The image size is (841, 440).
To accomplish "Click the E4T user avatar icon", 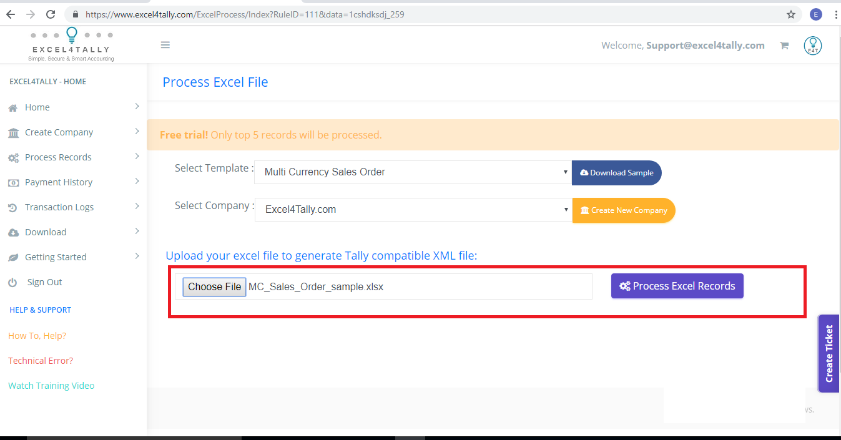I will pyautogui.click(x=813, y=46).
